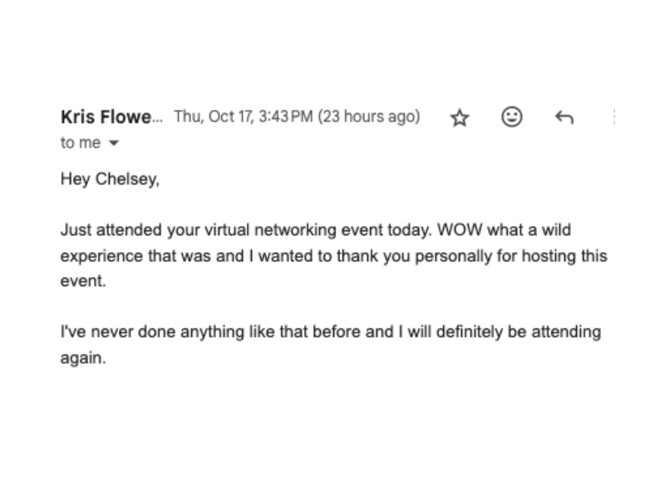Click "I've never done" in the second paragraph
This screenshot has width=665, height=499.
pos(106,333)
